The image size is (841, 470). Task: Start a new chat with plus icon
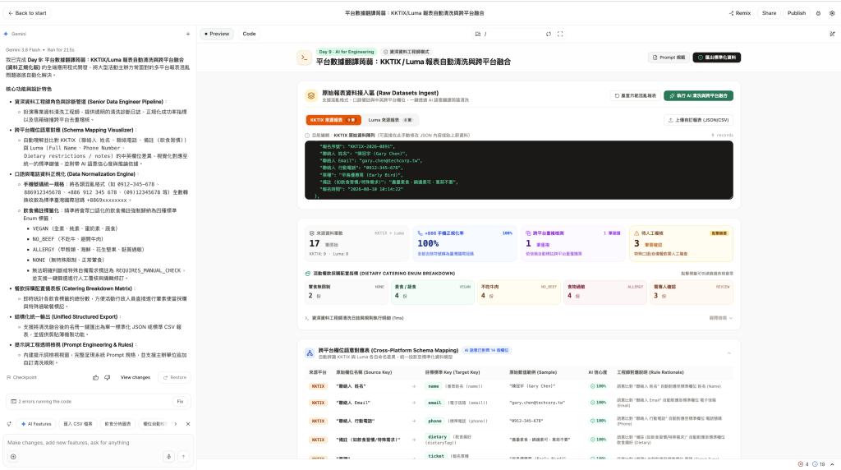(188, 34)
